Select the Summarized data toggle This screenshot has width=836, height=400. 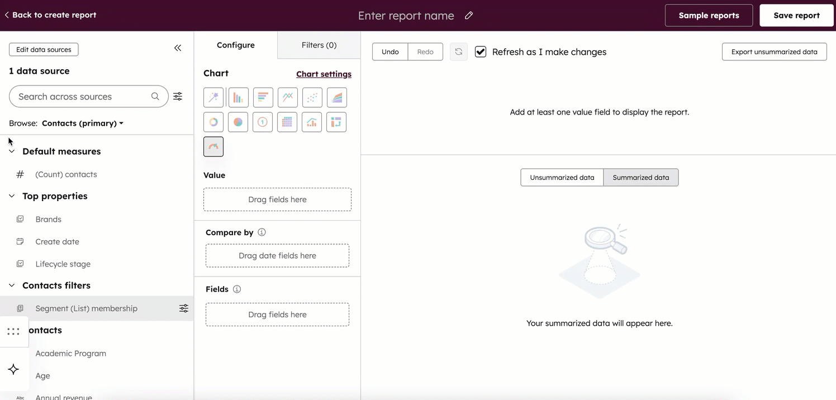pos(640,178)
